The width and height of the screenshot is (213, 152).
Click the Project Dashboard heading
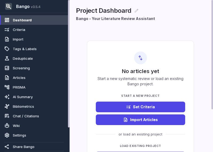pos(104,11)
